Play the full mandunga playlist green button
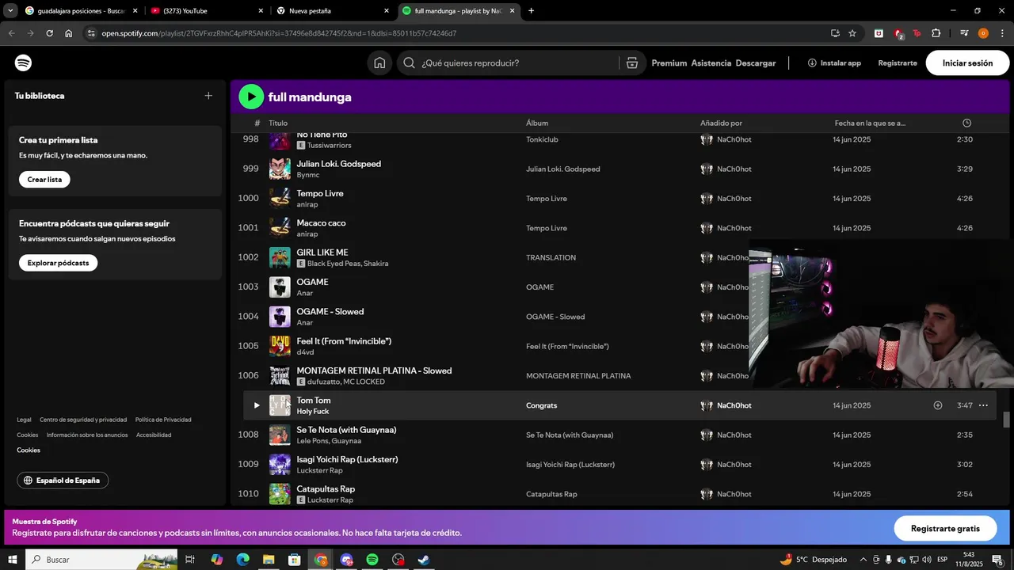The height and width of the screenshot is (570, 1014). click(251, 97)
